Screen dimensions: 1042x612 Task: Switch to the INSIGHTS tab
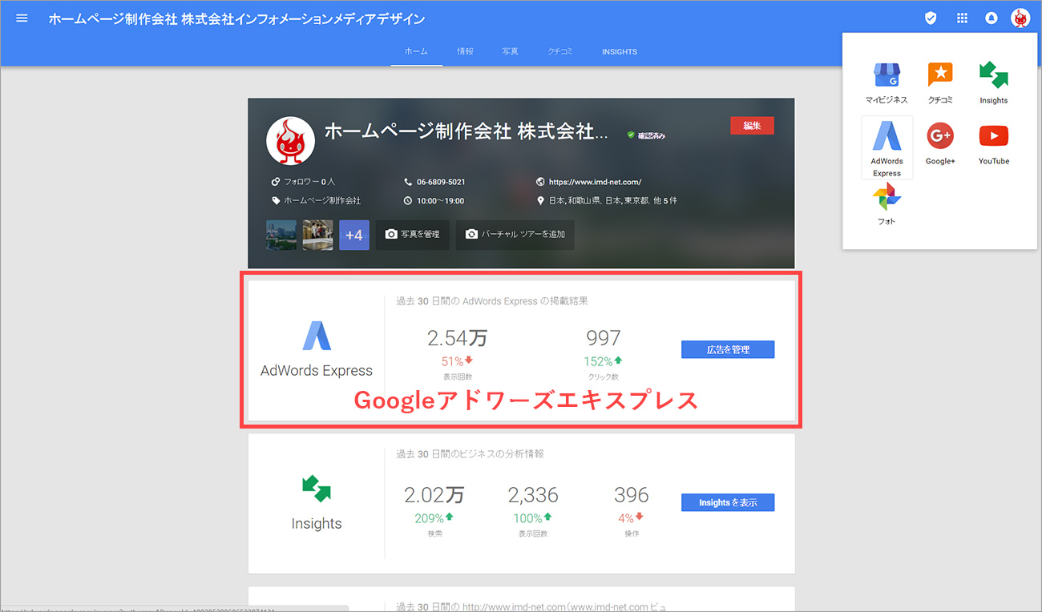[620, 51]
